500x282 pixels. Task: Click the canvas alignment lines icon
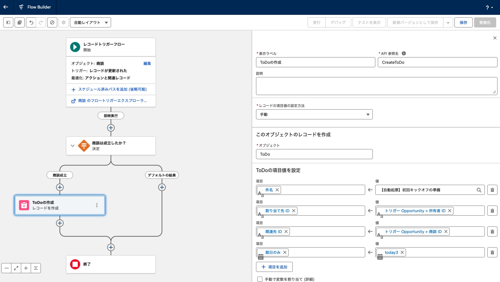pyautogui.click(x=36, y=268)
